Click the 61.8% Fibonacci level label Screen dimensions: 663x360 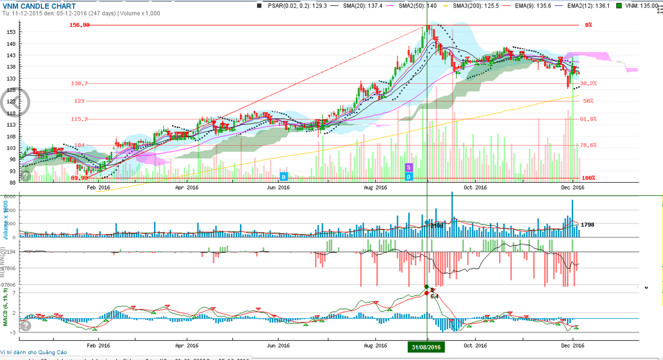click(588, 119)
